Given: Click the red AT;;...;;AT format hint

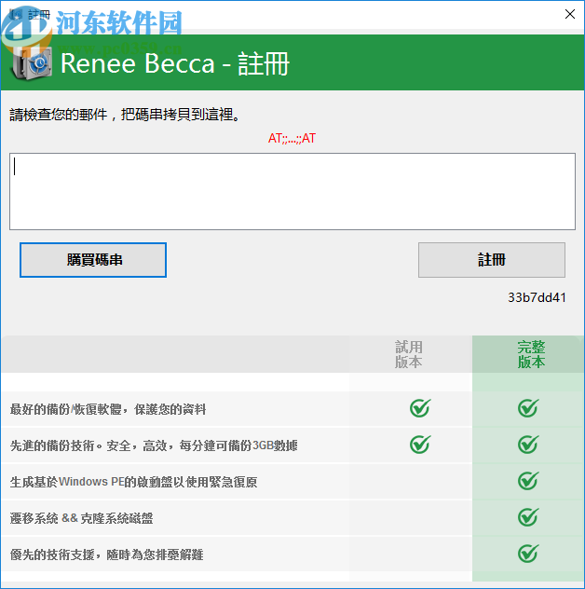Looking at the screenshot, I should pos(292,138).
